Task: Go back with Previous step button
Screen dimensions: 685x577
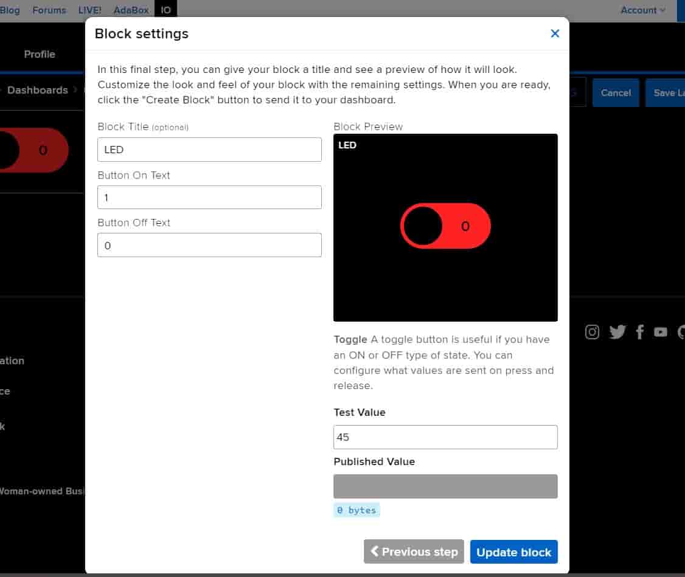Action: [x=414, y=552]
